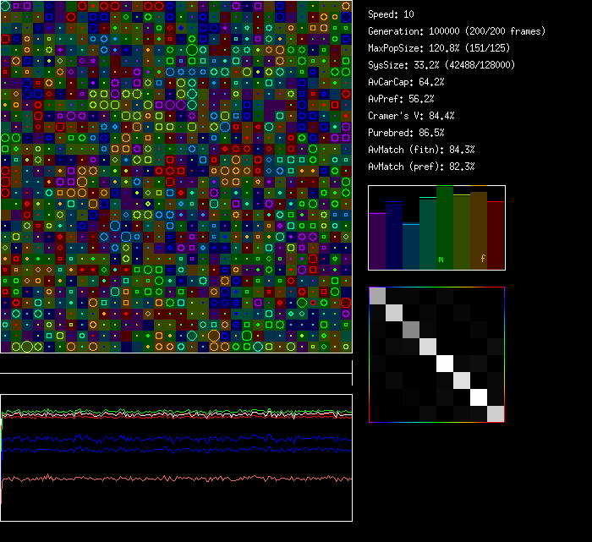Select the red bar in the histogram
This screenshot has width=592, height=542.
(496, 235)
